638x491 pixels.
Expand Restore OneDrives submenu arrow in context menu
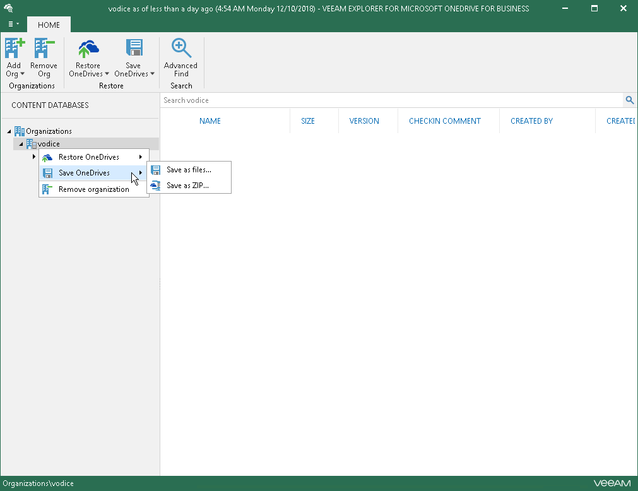[x=141, y=157]
